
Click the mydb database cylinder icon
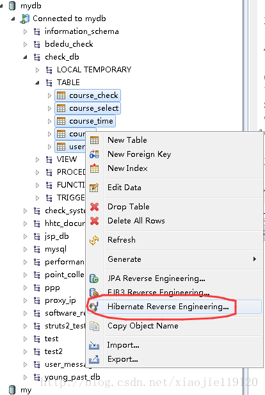click(x=12, y=6)
